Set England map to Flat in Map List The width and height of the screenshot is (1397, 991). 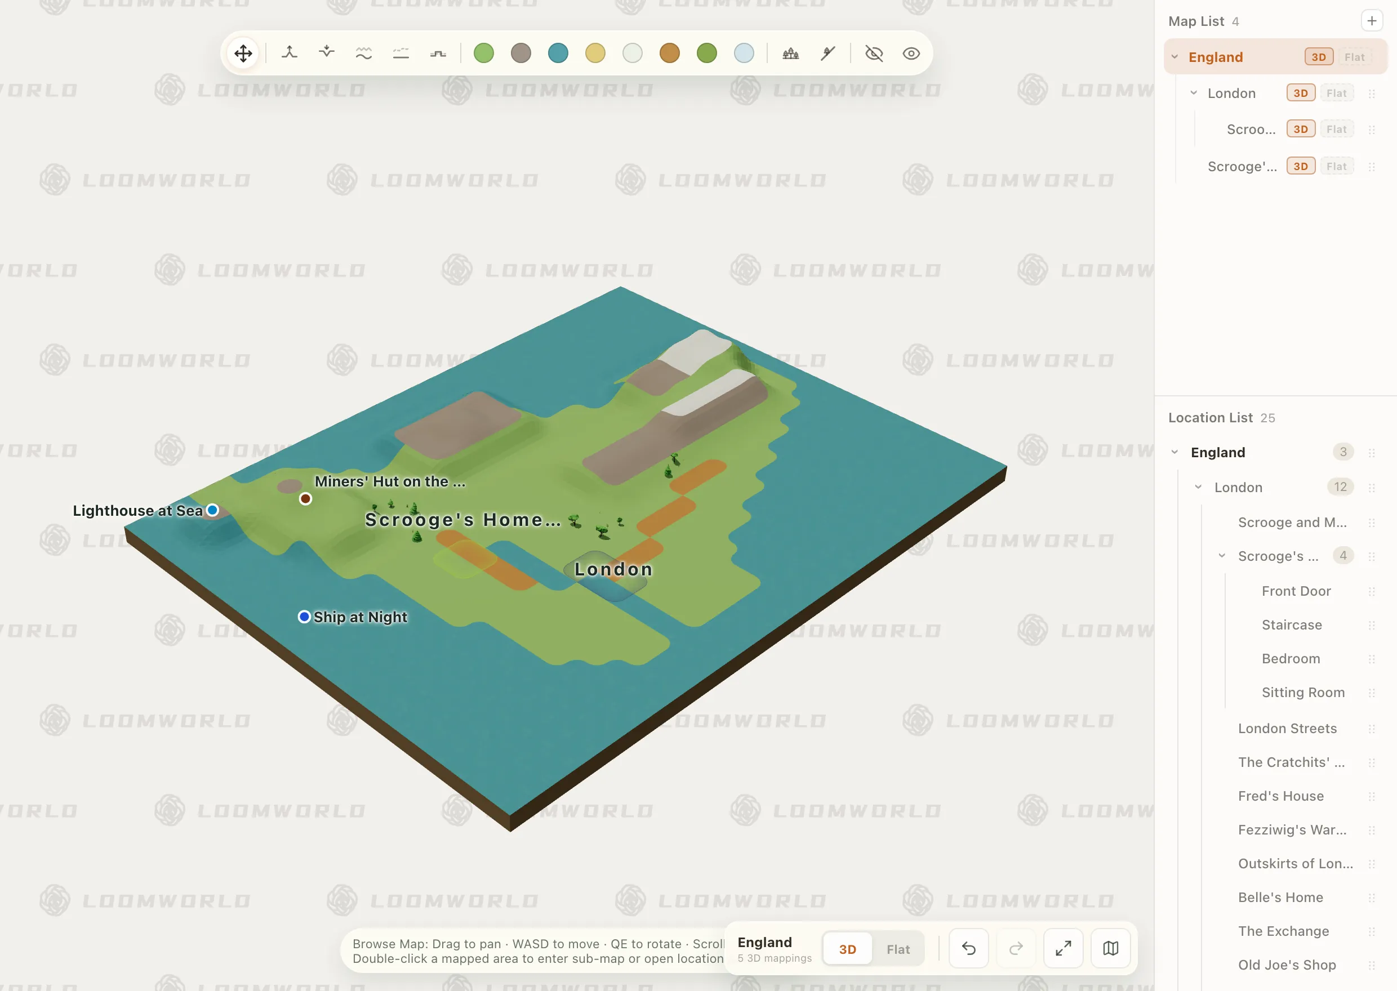tap(1354, 57)
